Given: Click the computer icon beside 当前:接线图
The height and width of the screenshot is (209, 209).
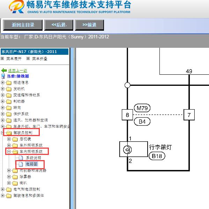Looking at the screenshot, I should [x=3, y=76].
